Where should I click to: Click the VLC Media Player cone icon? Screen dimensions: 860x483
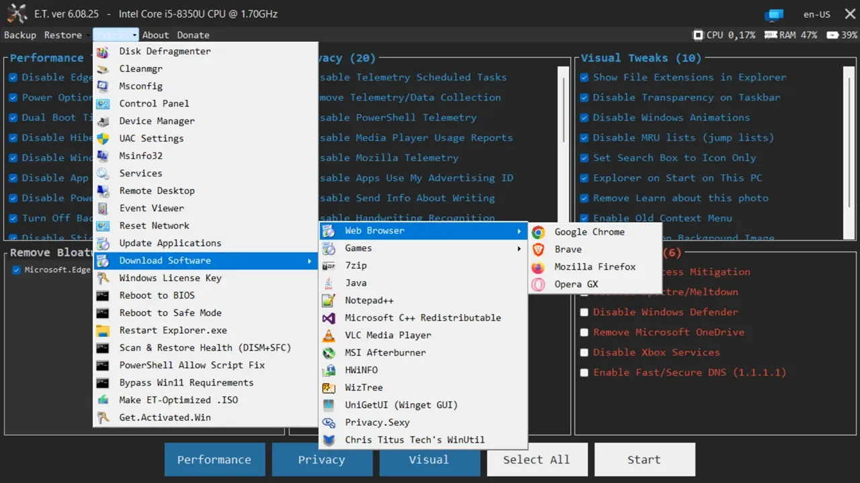329,335
